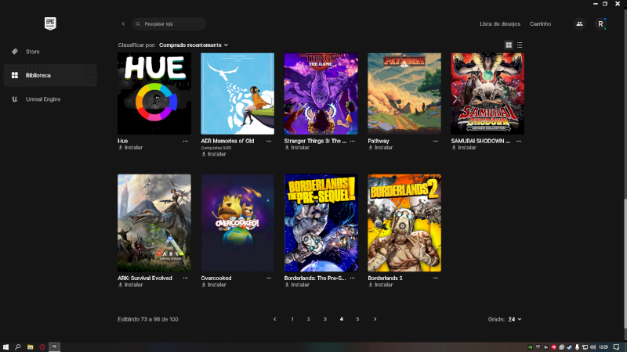The image size is (627, 352).
Task: Open the Carrinho link
Action: 540,24
